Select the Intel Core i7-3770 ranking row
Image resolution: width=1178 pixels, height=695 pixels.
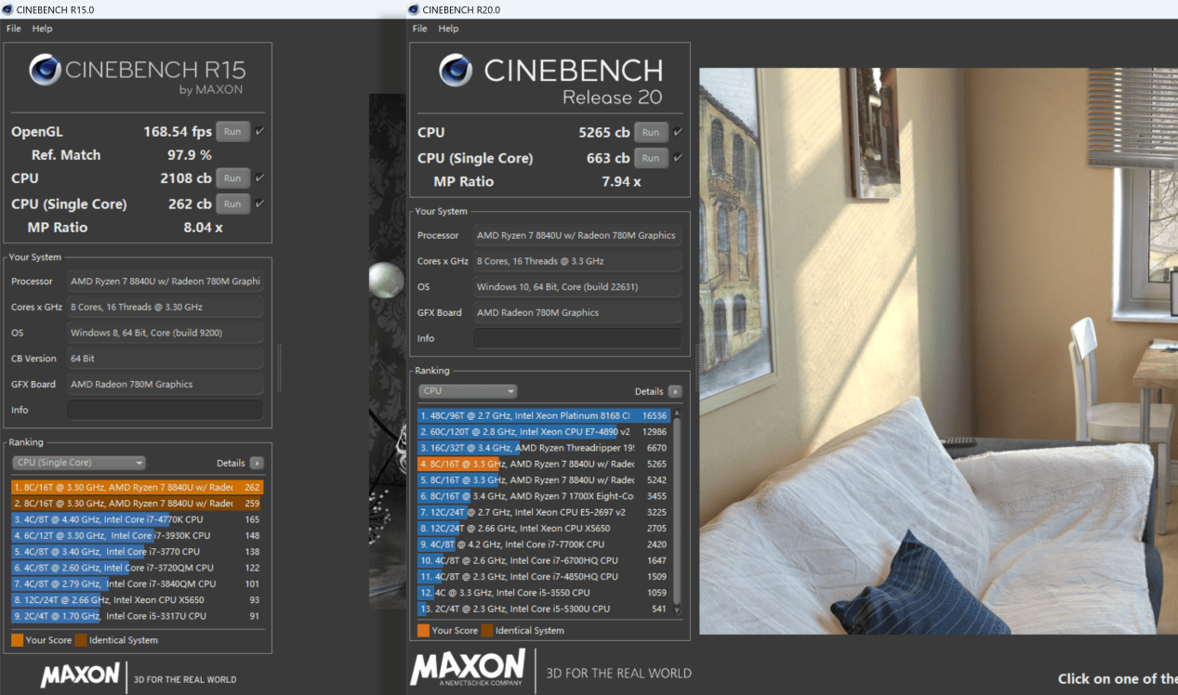[138, 552]
